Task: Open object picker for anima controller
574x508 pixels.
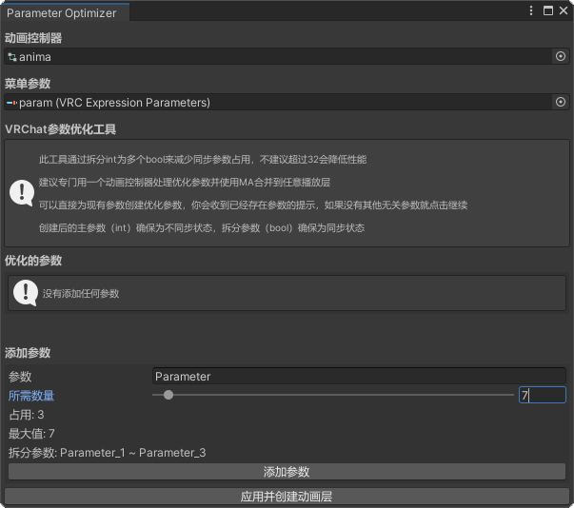Action: pos(561,57)
